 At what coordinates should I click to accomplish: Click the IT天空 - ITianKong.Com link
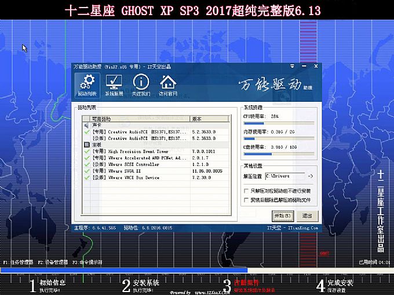pos(293,228)
